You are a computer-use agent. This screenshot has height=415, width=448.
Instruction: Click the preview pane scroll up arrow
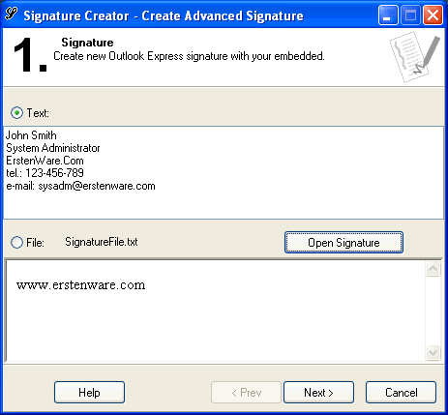(x=433, y=269)
